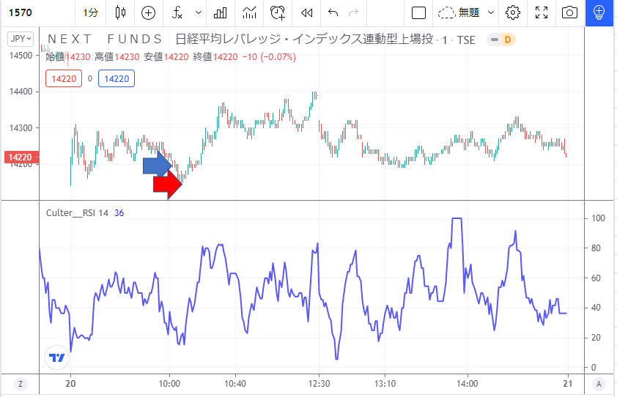Open the JPY currency dropdown

(x=21, y=39)
